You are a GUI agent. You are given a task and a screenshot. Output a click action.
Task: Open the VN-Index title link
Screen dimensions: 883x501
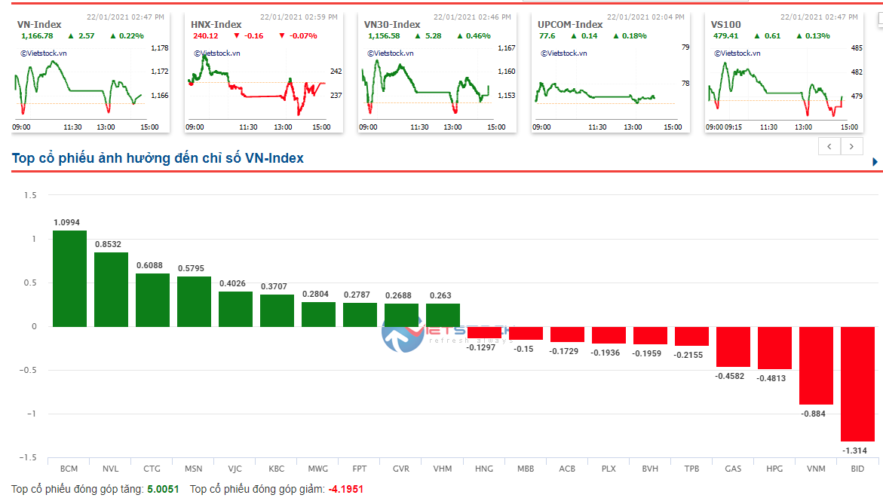point(39,24)
